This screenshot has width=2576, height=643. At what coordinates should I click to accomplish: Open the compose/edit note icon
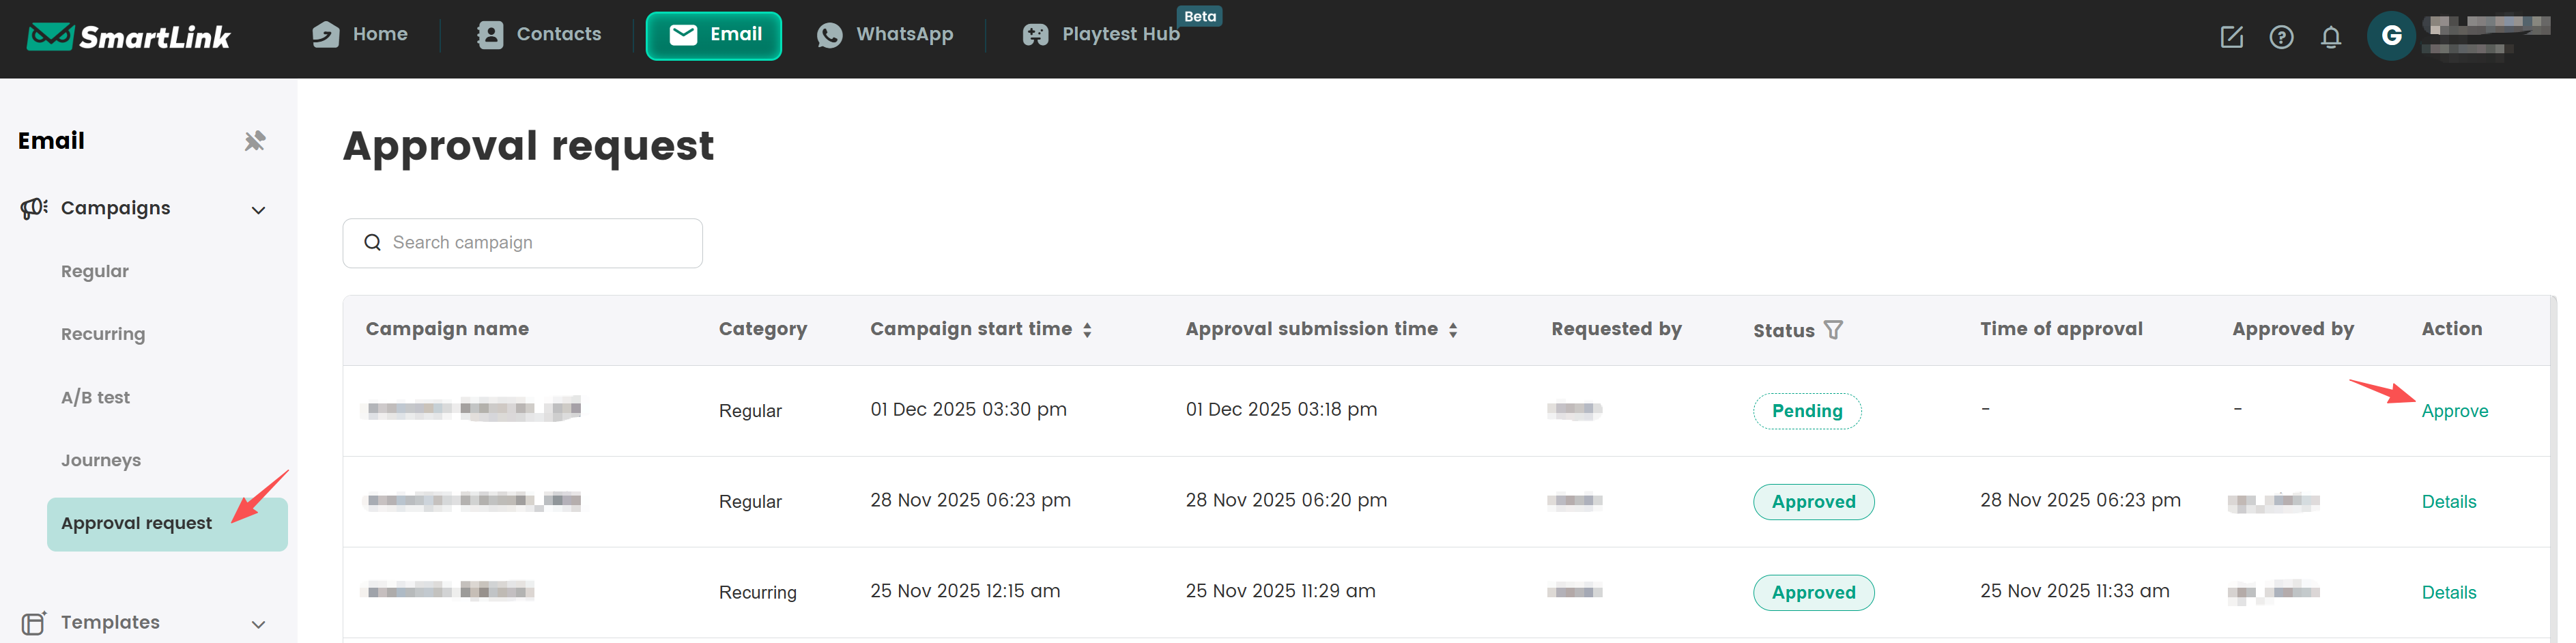pos(2231,37)
